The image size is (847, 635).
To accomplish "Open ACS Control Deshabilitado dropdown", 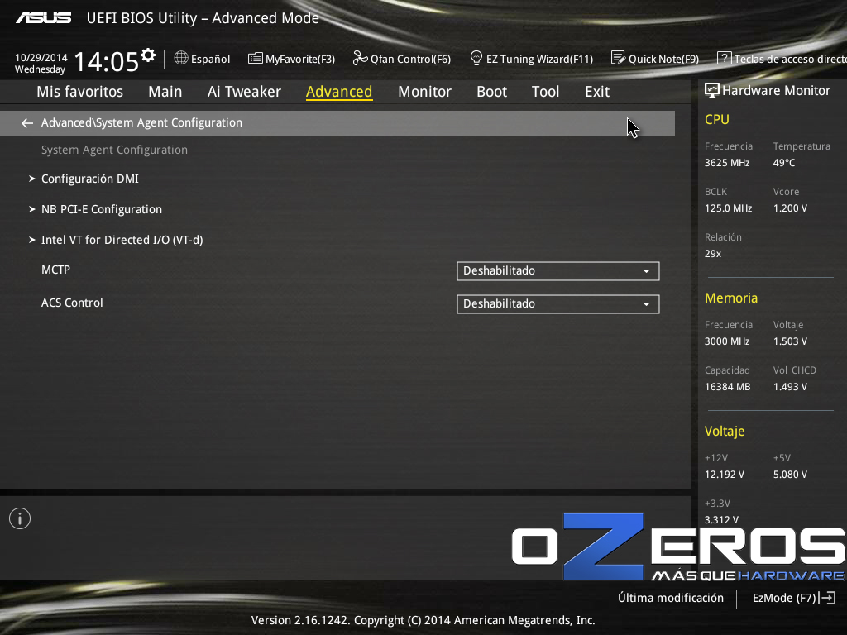I will [x=558, y=304].
